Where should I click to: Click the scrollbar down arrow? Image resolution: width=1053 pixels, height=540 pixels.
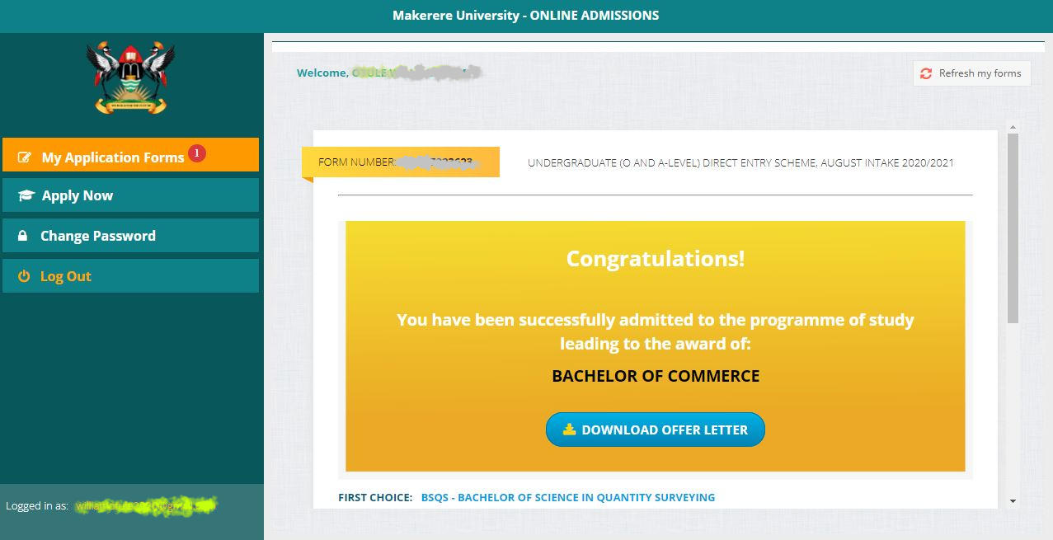[x=1013, y=501]
